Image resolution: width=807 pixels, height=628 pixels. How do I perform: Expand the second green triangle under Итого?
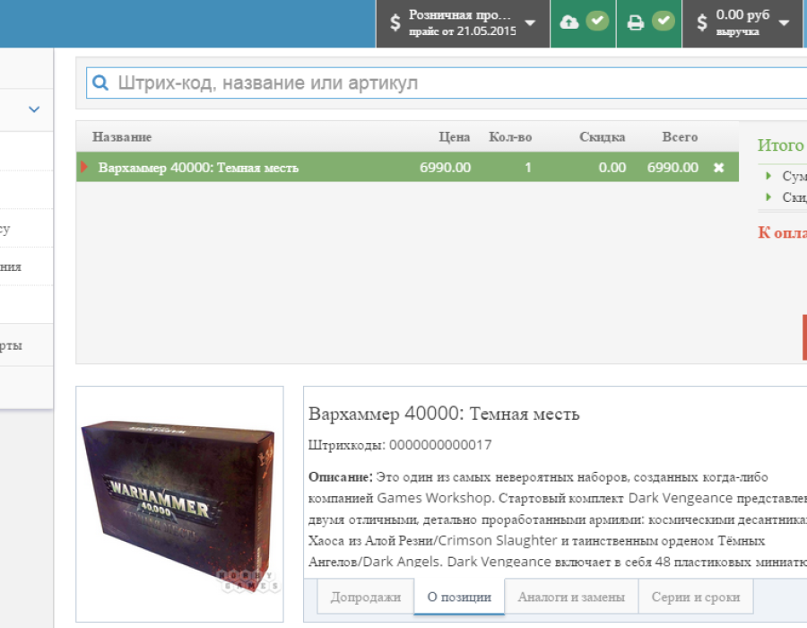click(768, 196)
